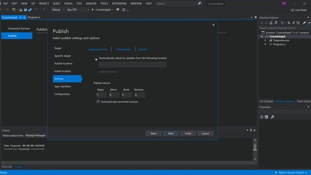Open the Any CPU platform dropdown
Screen dimensions: 311x175
point(78,10)
